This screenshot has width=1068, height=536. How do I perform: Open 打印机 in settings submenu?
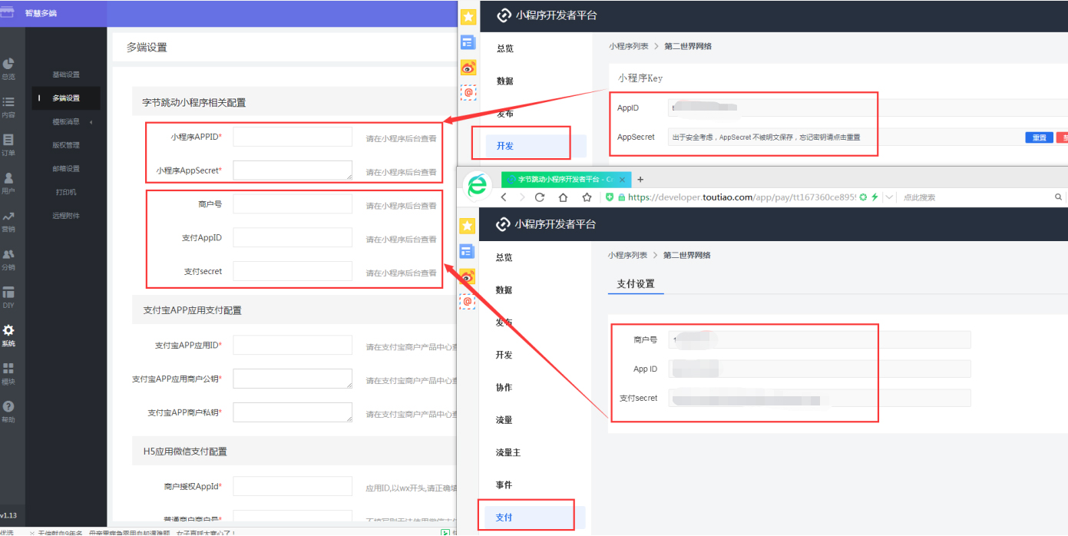66,192
